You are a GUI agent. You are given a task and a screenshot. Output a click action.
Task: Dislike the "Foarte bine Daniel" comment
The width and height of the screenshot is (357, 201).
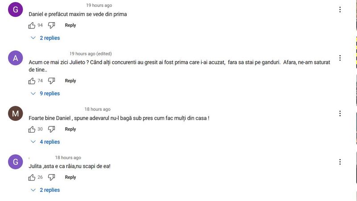pyautogui.click(x=51, y=129)
